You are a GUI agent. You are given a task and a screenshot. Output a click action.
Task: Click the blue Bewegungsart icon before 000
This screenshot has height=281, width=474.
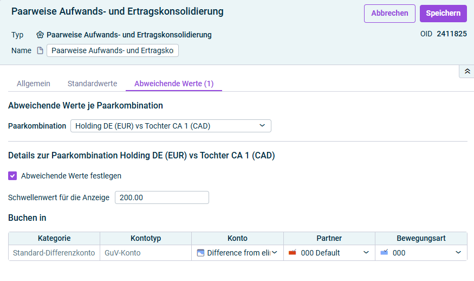(384, 253)
